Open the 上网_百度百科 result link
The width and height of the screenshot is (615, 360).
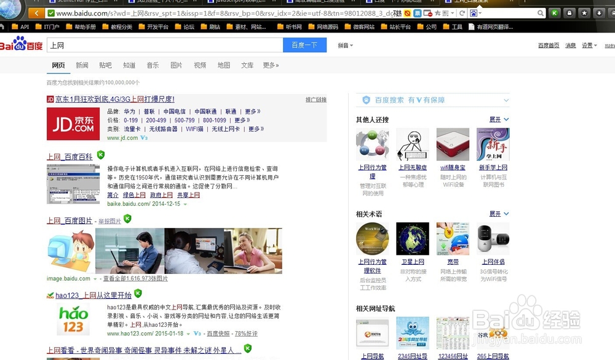coord(70,157)
